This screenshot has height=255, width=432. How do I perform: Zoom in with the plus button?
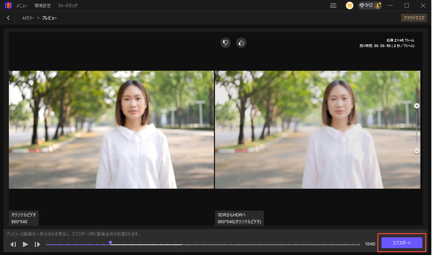[417, 106]
